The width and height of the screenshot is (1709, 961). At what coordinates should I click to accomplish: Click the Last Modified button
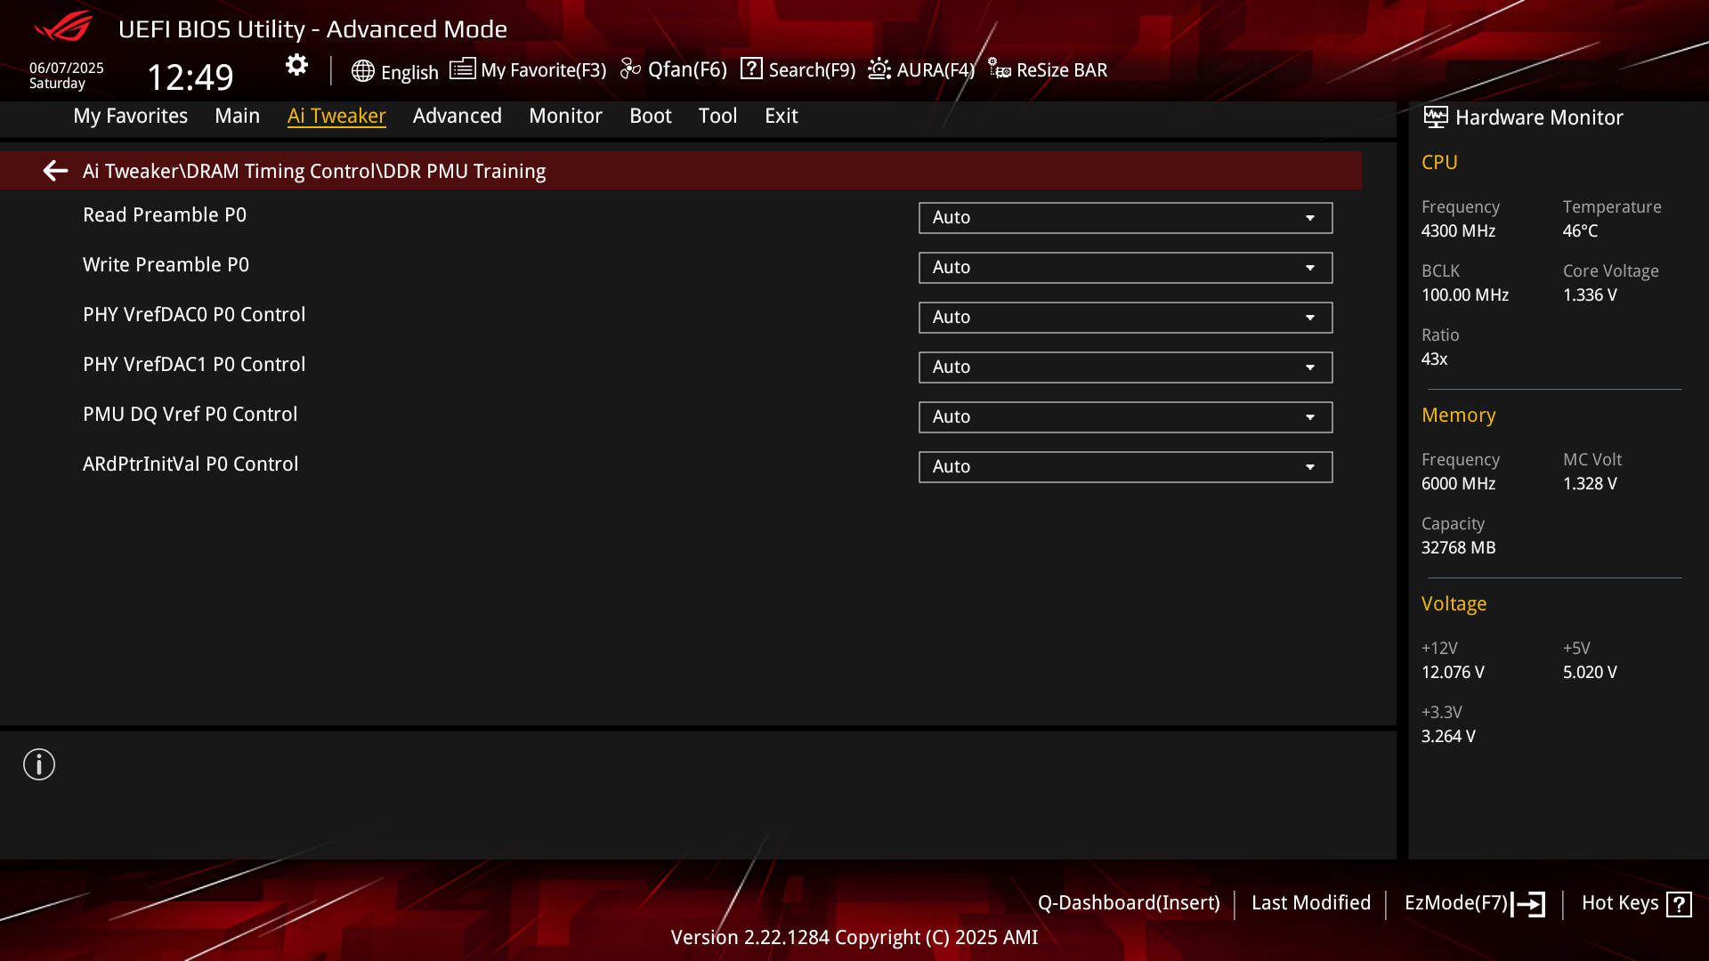click(1310, 902)
